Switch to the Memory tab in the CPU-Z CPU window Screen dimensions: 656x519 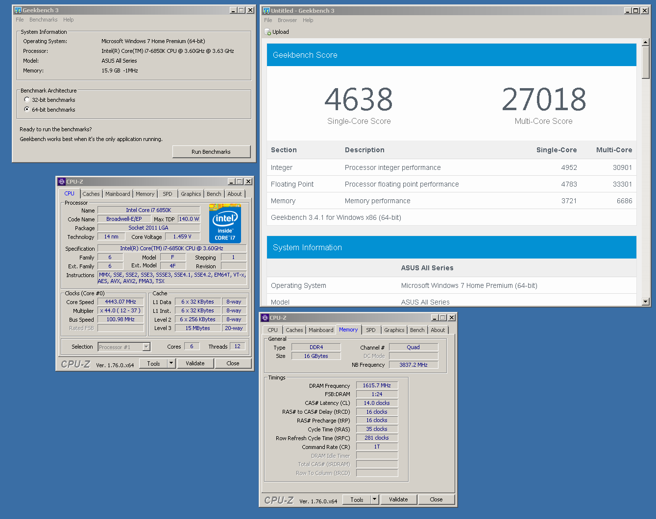pos(145,194)
